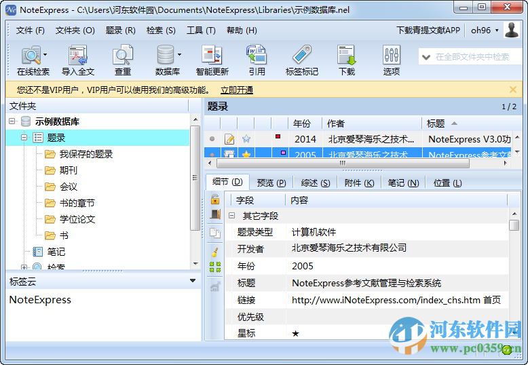Open 标签标记 tag marking tool
Image resolution: width=528 pixels, height=365 pixels.
pos(302,60)
